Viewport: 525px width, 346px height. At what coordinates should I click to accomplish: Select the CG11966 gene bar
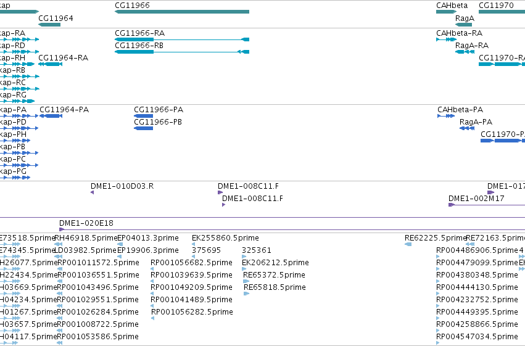[182, 12]
